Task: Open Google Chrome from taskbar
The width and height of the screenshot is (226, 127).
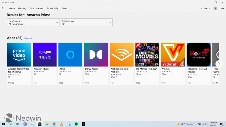Action: pos(54,124)
